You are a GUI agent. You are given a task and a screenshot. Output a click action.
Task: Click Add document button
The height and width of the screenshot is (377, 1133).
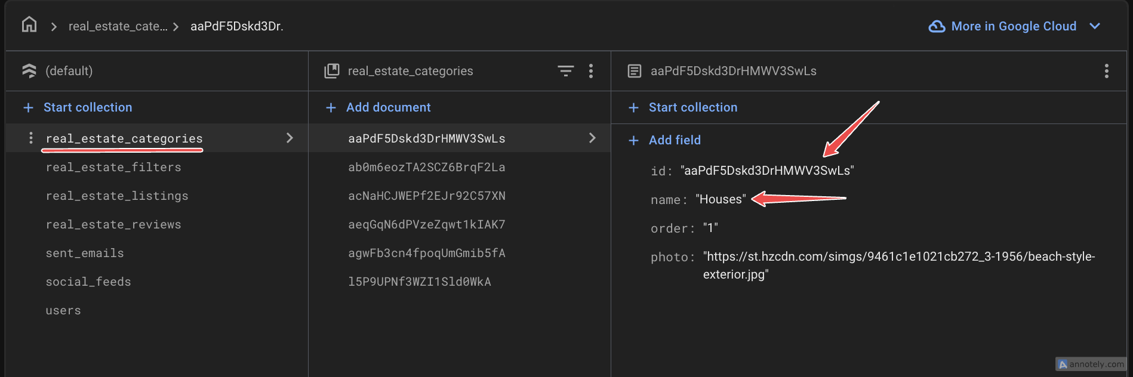(388, 107)
